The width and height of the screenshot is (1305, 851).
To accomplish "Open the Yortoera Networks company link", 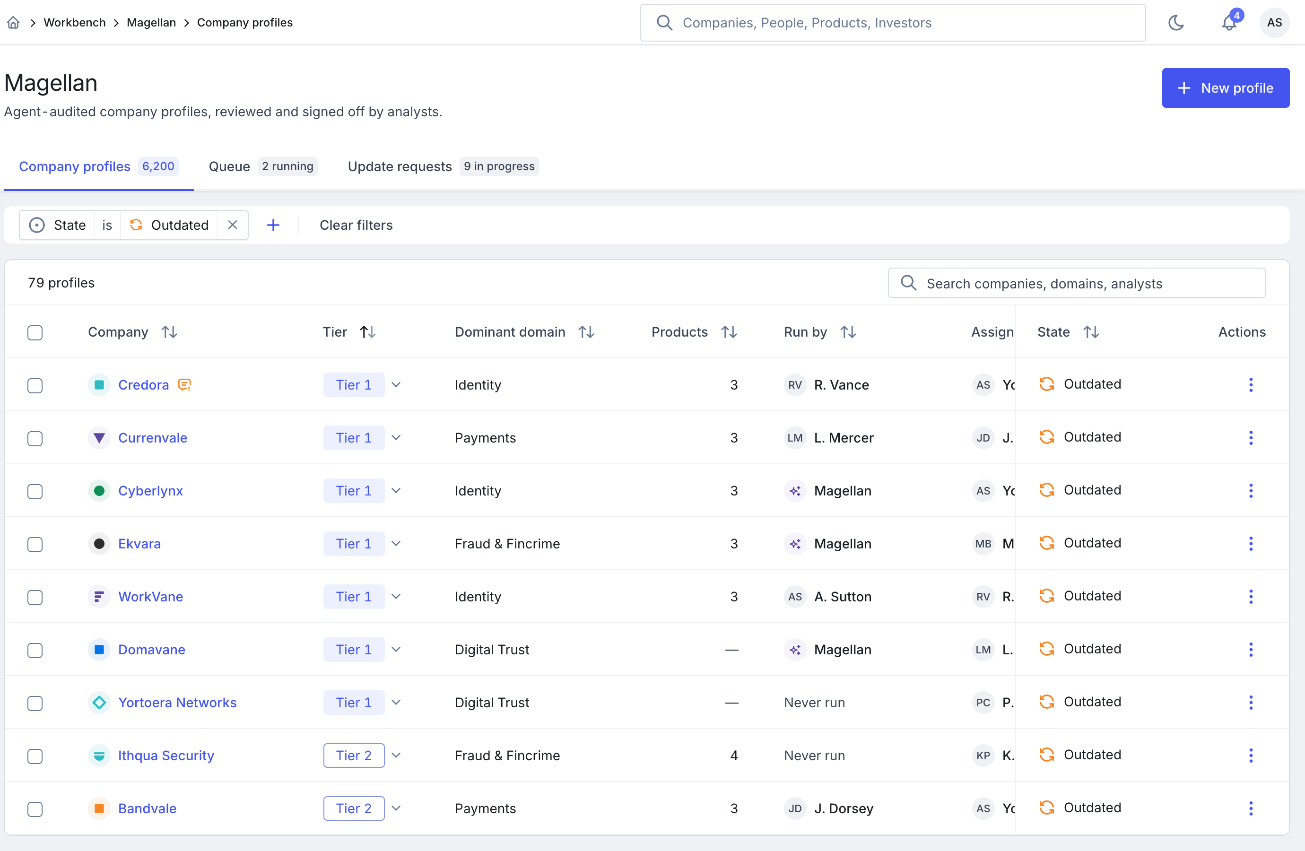I will click(177, 703).
